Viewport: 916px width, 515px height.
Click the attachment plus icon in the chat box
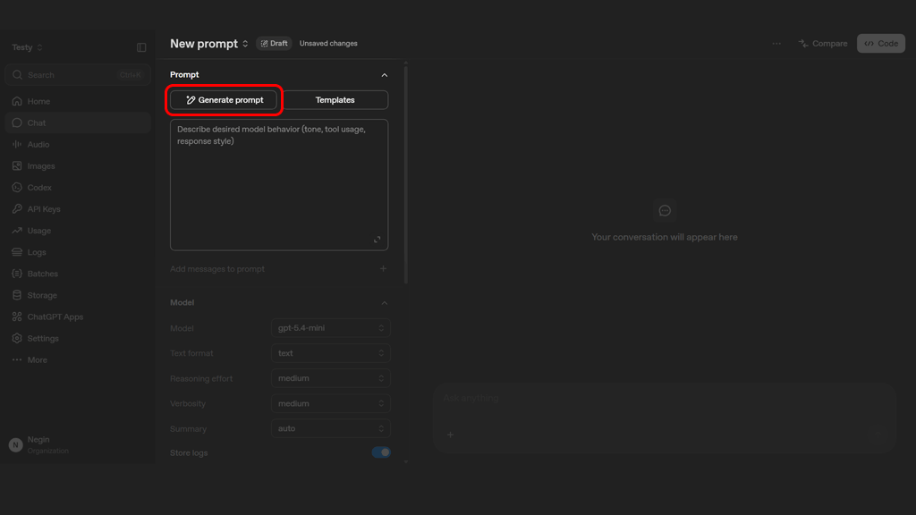(x=451, y=435)
